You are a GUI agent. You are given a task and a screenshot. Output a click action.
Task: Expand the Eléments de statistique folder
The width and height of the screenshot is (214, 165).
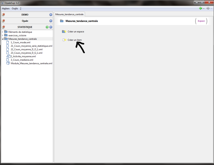2,32
